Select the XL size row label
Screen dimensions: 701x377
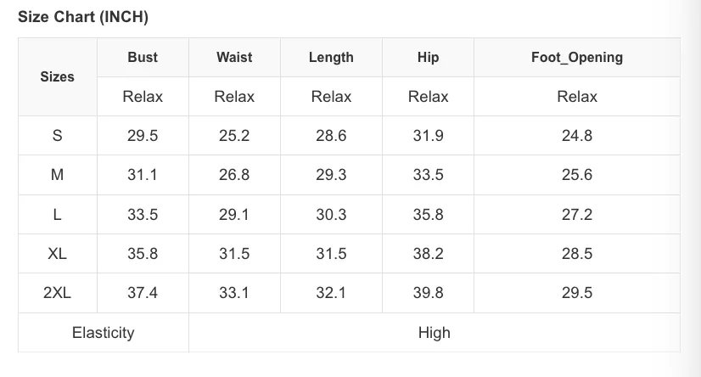coord(57,254)
